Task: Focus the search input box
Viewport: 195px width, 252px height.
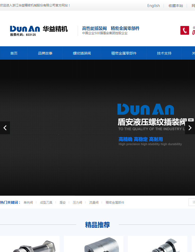Action: (x=192, y=202)
